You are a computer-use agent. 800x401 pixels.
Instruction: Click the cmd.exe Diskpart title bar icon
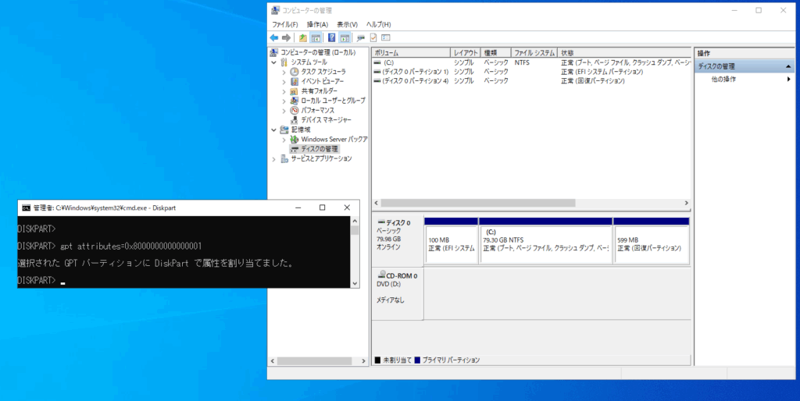26,208
